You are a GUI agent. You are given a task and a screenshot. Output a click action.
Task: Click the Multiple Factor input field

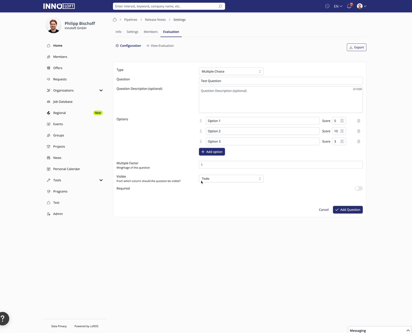[x=281, y=165]
